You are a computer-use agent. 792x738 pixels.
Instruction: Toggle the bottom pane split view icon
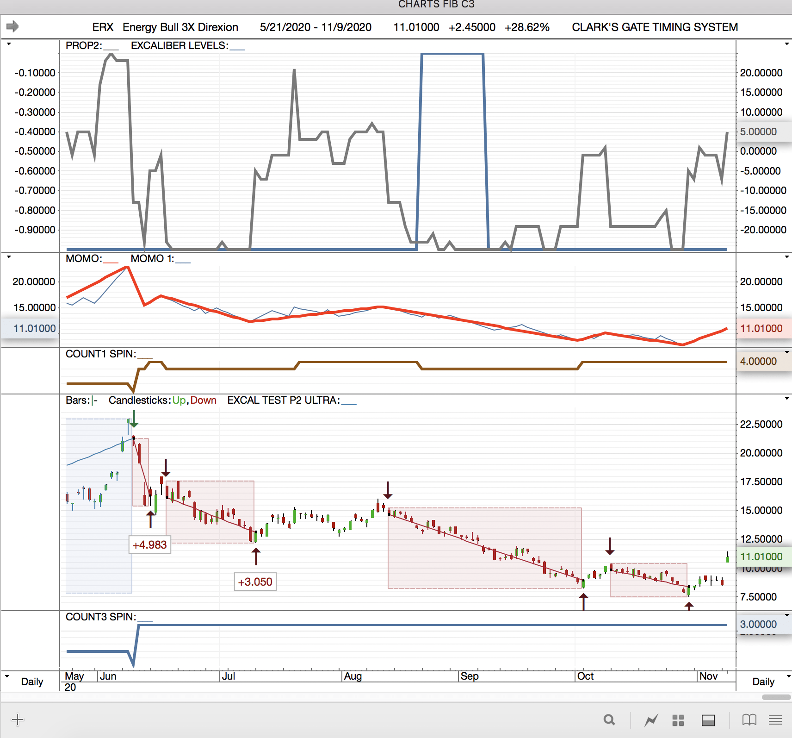pos(708,720)
